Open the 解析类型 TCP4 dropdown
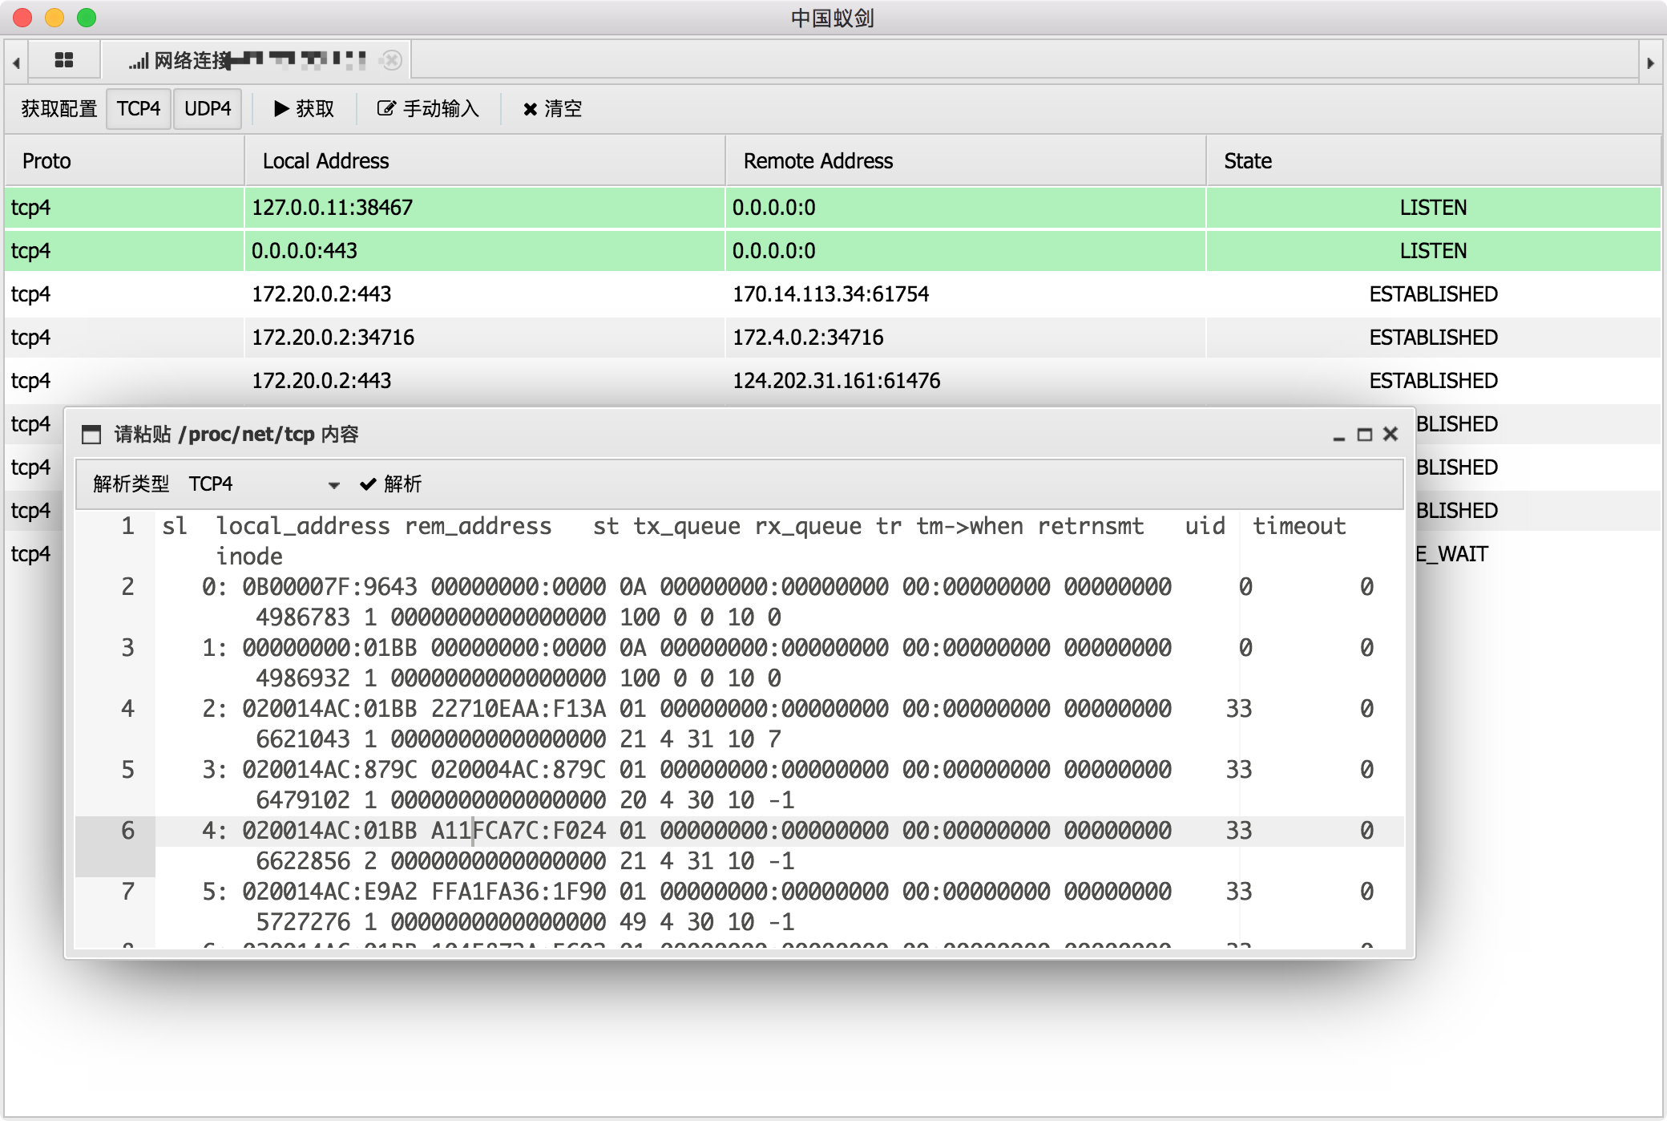Image resolution: width=1667 pixels, height=1121 pixels. click(x=264, y=484)
